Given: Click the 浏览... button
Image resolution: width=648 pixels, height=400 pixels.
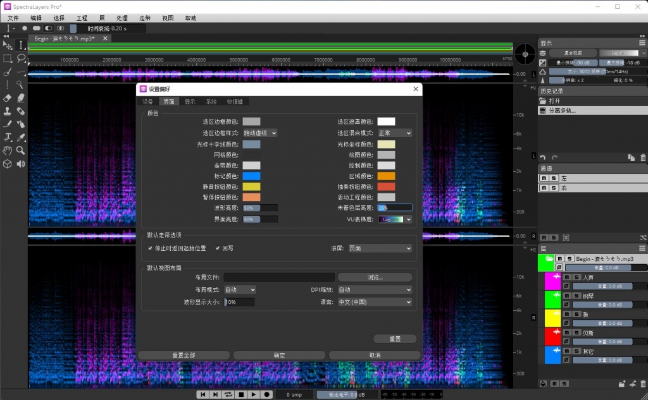Looking at the screenshot, I should coord(377,277).
